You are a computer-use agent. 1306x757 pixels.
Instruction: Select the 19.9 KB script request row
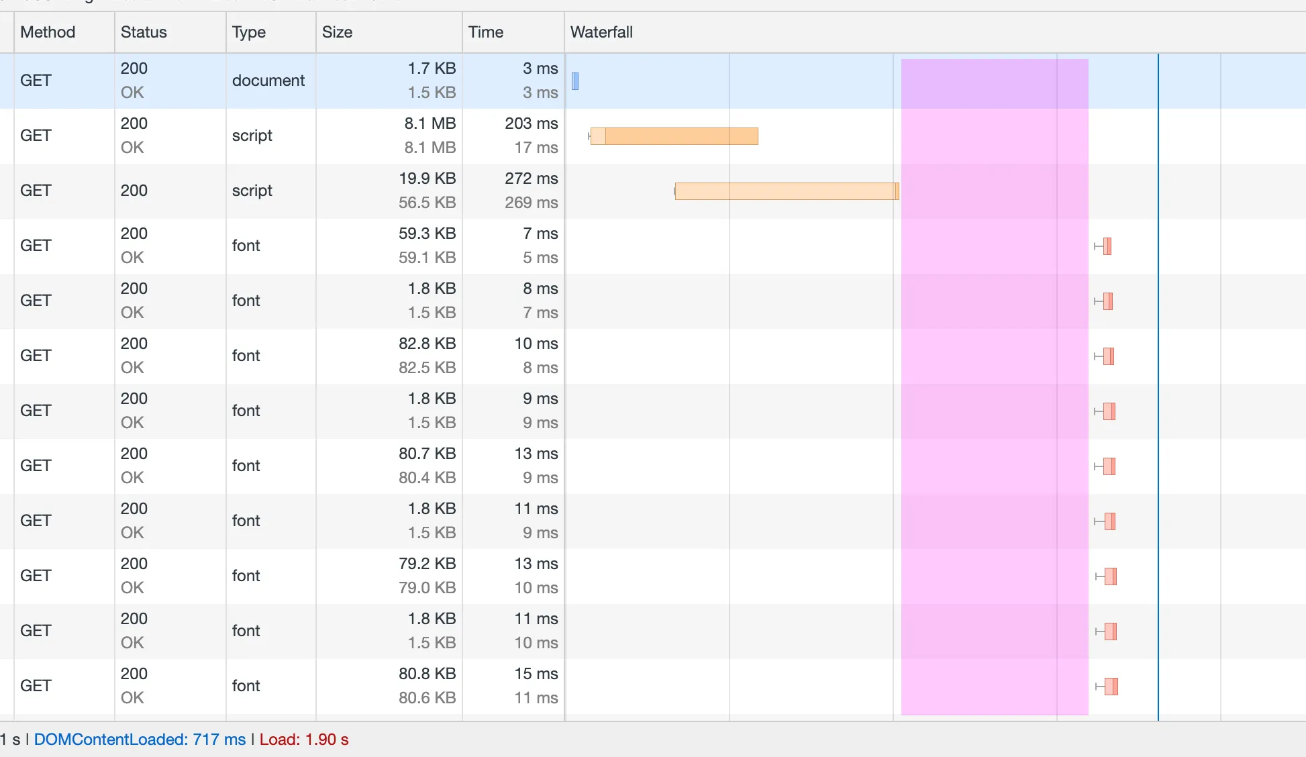[268, 191]
